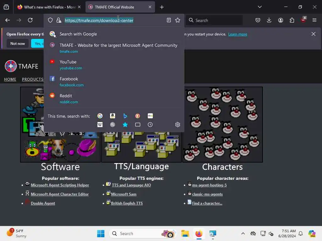Open the Microsoft Sam link
Viewport: 322px width, 241px height.
click(x=124, y=194)
